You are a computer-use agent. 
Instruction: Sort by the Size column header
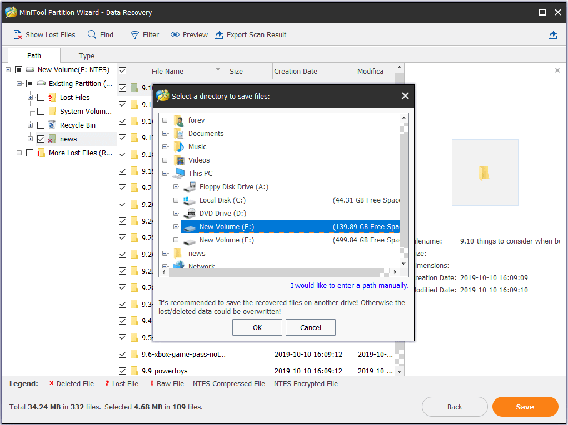pos(250,71)
